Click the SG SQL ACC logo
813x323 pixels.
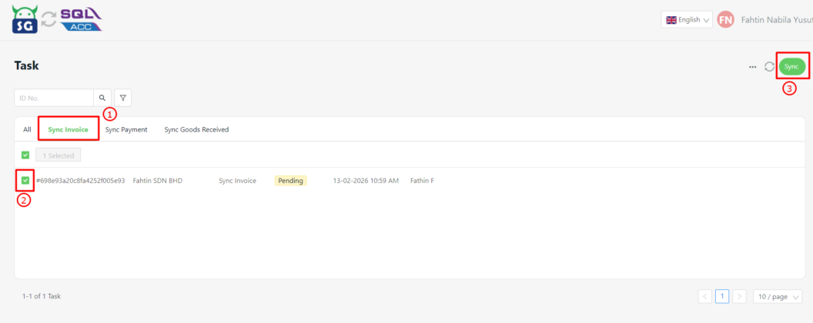point(57,20)
